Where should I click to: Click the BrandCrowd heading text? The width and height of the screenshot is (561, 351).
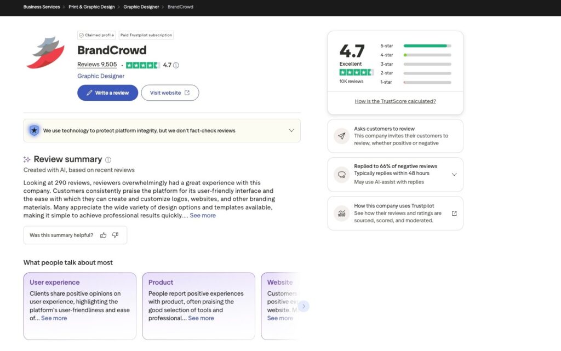click(x=112, y=50)
